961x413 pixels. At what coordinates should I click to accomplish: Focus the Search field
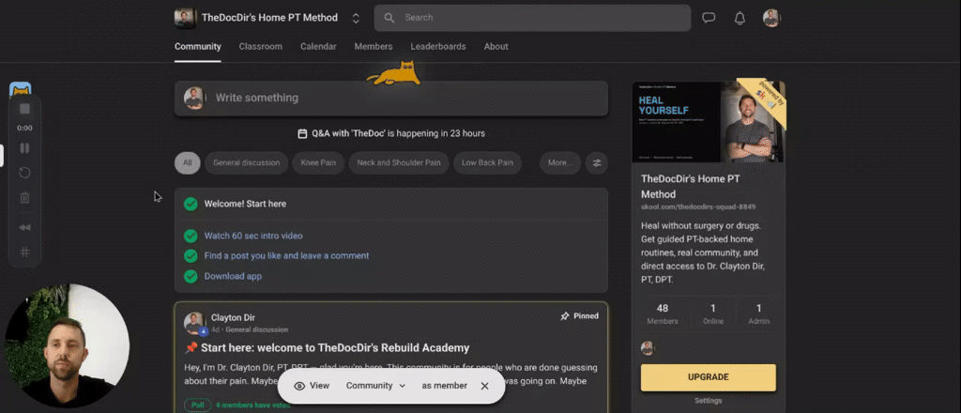point(532,18)
